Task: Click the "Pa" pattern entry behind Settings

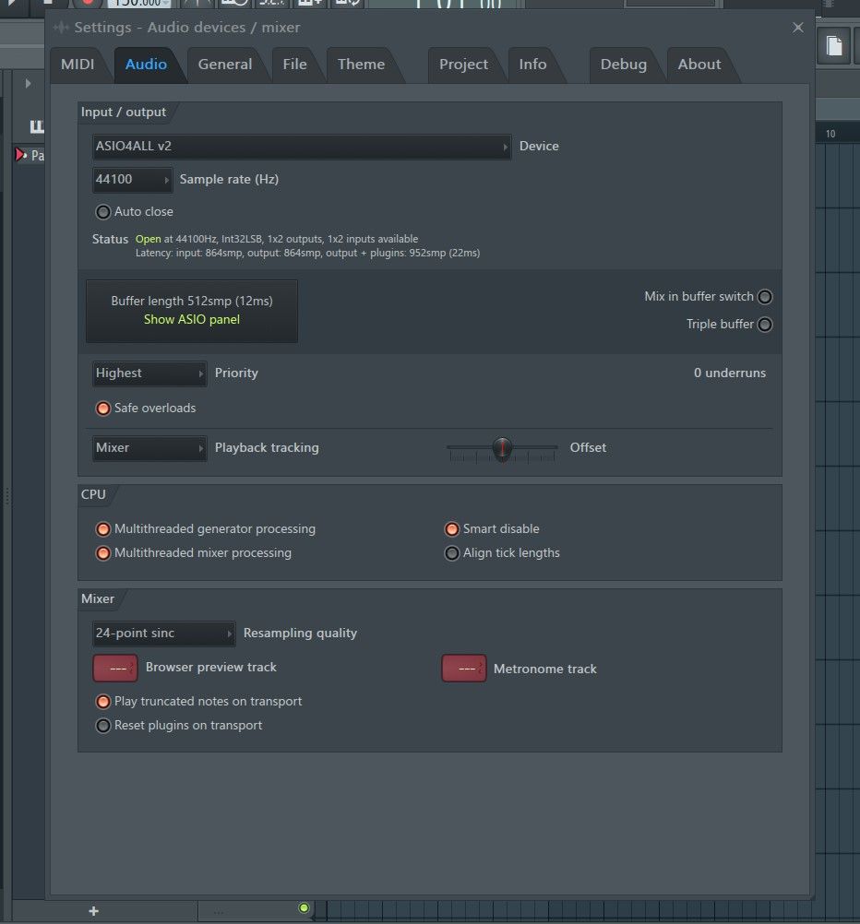Action: pos(37,156)
